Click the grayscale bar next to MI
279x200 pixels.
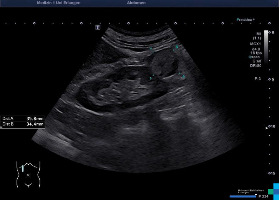coord(266,46)
